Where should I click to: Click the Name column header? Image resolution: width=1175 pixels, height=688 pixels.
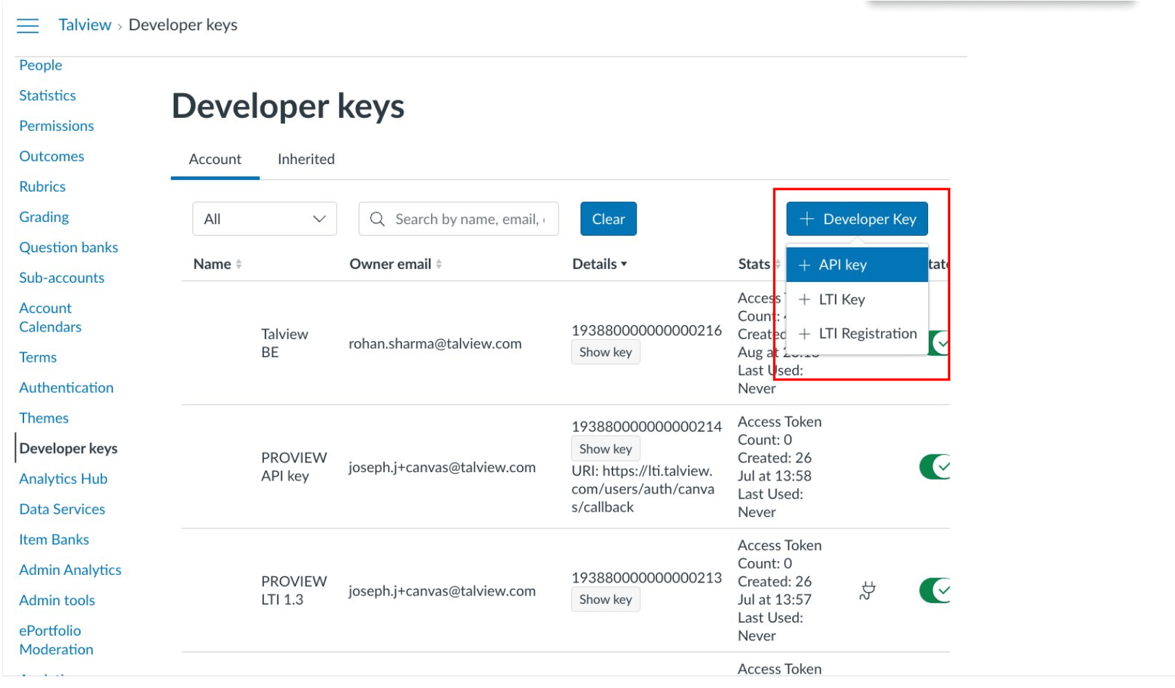pyautogui.click(x=212, y=264)
